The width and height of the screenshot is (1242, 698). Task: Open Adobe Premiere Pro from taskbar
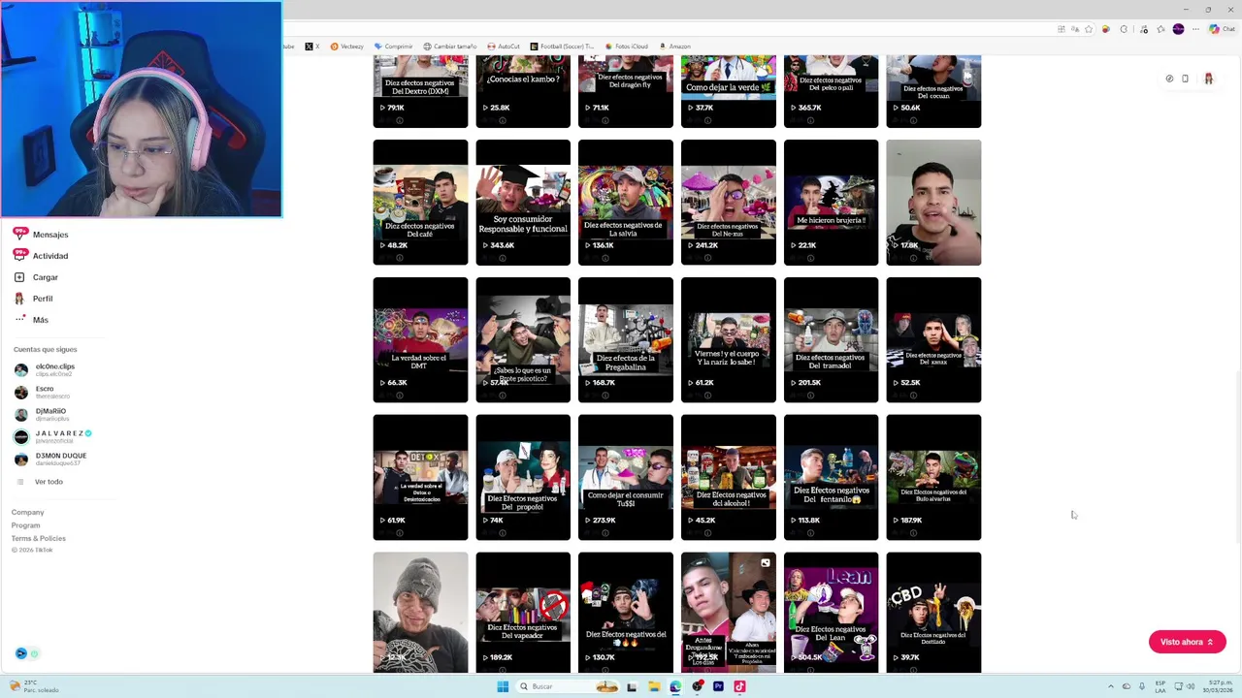tap(718, 686)
